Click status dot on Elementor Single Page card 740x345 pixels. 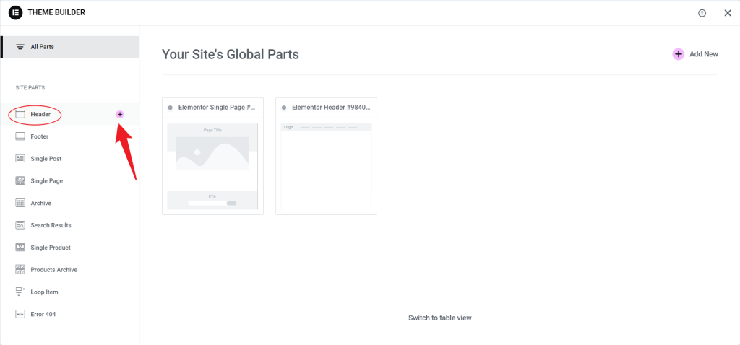coord(171,108)
